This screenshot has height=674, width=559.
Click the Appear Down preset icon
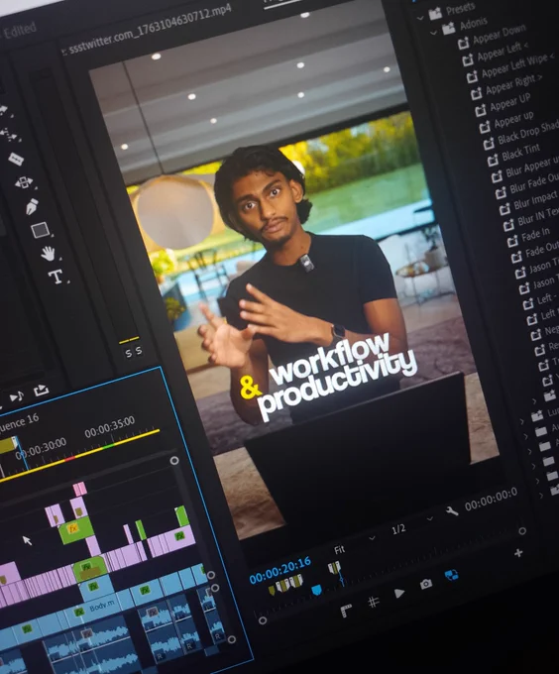point(463,43)
